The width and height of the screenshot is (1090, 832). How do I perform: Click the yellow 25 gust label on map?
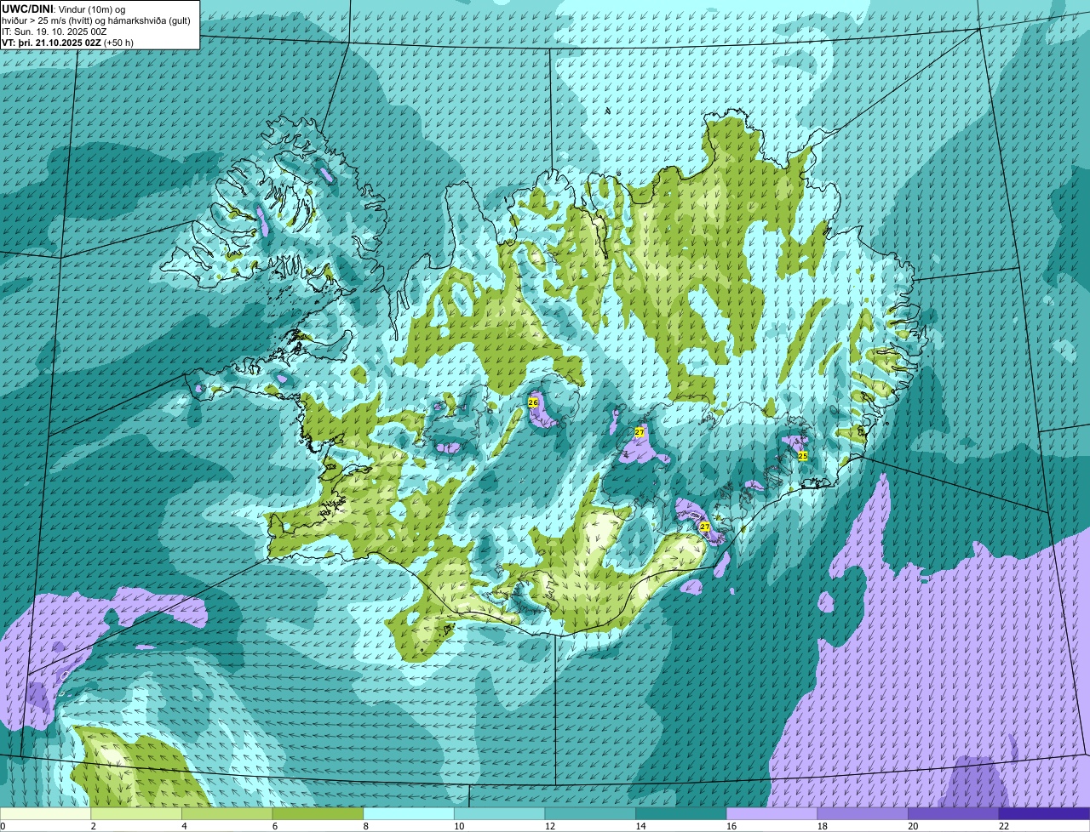point(802,456)
